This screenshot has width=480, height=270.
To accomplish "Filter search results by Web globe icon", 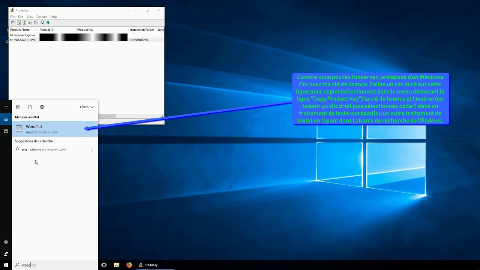I will [42, 107].
